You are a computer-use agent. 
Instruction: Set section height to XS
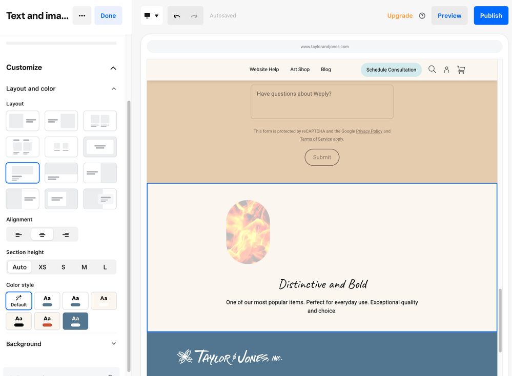click(43, 267)
